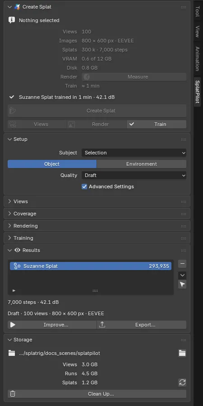Click the '.../splatrig/docs_scenes/splatpilot' path text
Image resolution: width=203 pixels, height=406 pixels.
(x=60, y=353)
